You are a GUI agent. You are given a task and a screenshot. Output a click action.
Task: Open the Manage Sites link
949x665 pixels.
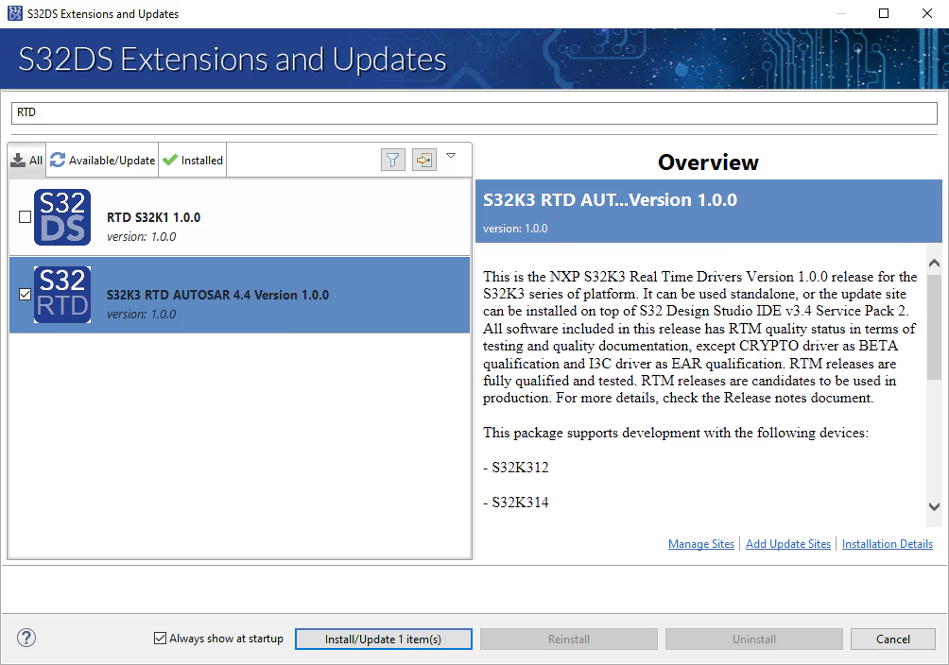700,544
